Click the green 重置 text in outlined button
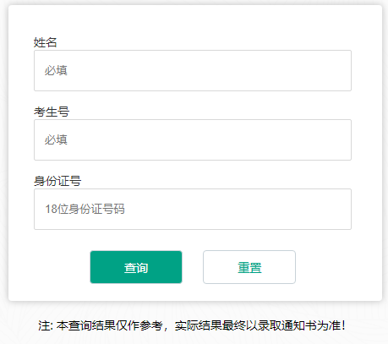388x344 pixels. click(249, 268)
